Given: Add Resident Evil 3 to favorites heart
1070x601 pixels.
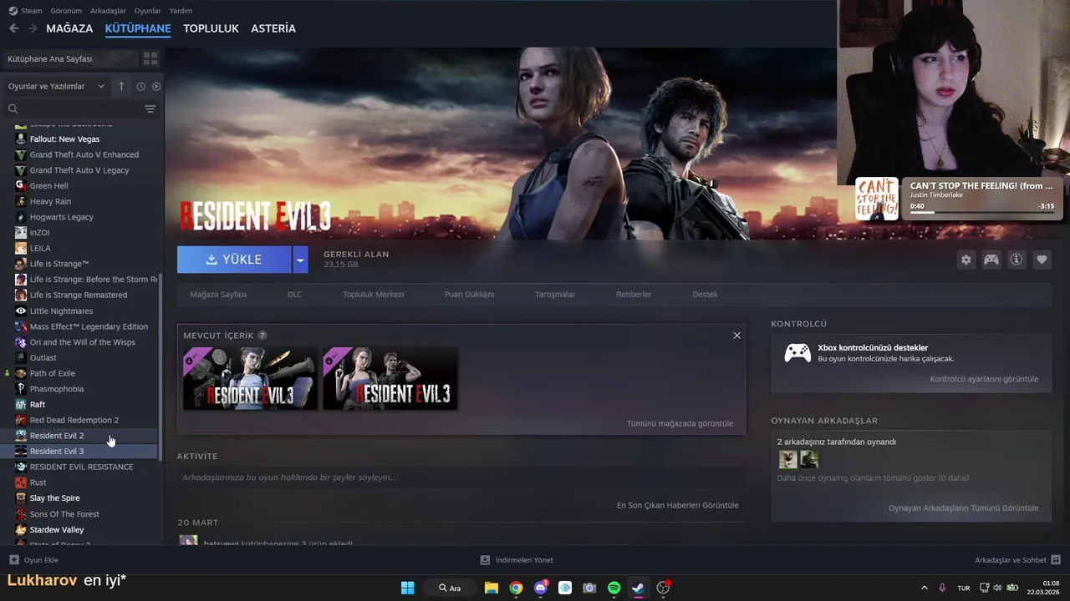Looking at the screenshot, I should click(x=1042, y=260).
